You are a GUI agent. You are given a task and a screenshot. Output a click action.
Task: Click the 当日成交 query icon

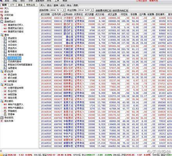(5, 45)
